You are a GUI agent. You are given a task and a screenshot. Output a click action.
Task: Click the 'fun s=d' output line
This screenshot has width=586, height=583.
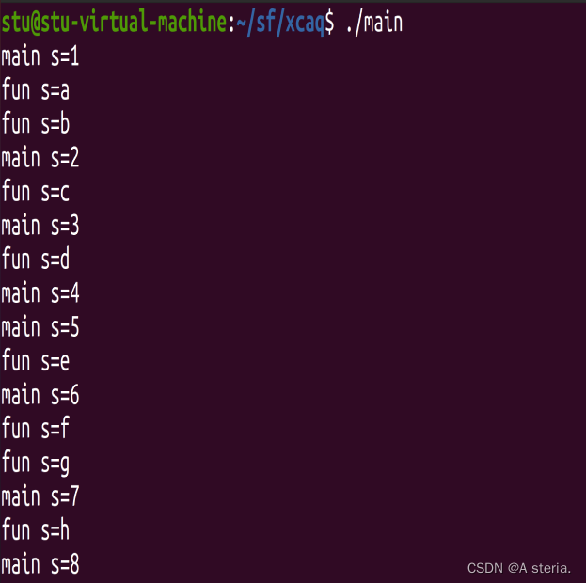click(36, 259)
